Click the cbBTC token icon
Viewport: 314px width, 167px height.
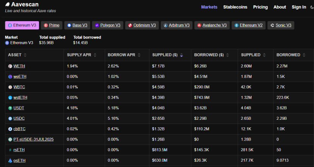click(x=10, y=129)
